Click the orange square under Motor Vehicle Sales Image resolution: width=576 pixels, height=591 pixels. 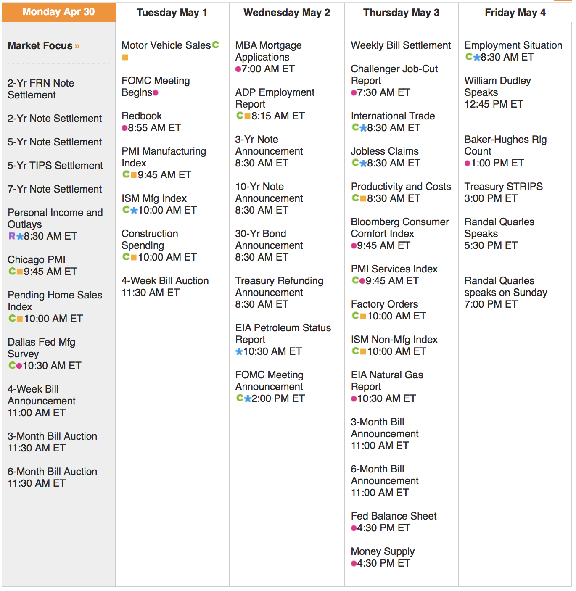coord(125,57)
